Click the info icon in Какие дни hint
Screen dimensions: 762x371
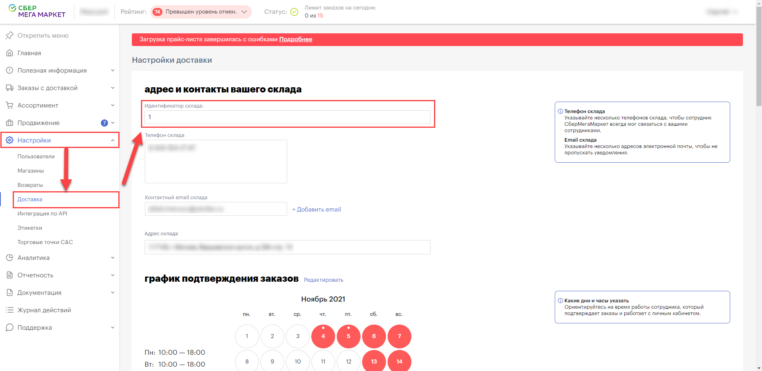(560, 301)
